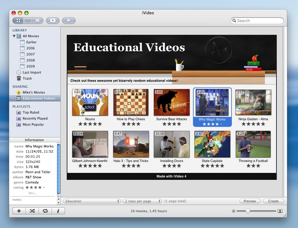Viewport: 298px width, 228px height.
Task: Select the Survive Bear Attacks thumbnail
Action: pyautogui.click(x=172, y=102)
